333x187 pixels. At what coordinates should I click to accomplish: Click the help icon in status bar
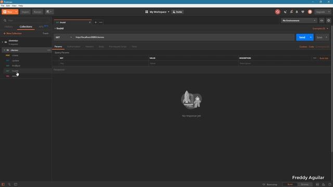329,184
